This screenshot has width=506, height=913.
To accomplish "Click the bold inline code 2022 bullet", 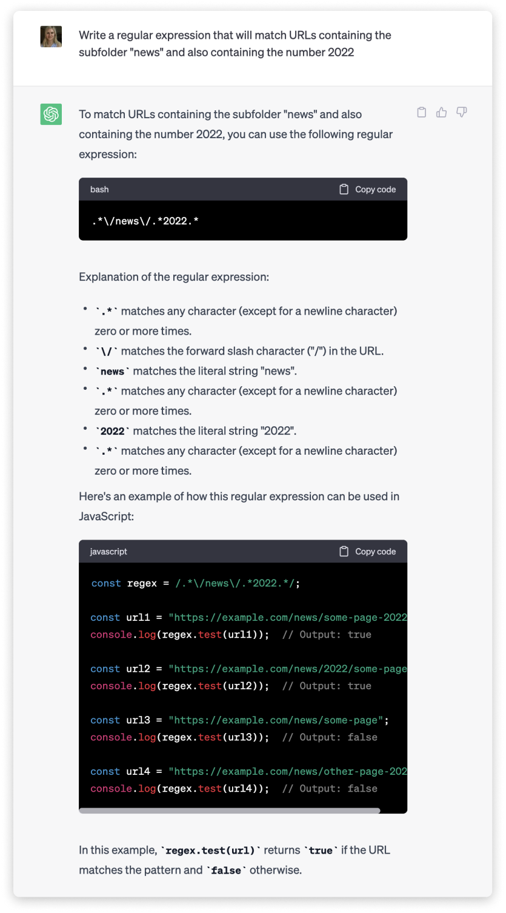I will (x=113, y=431).
